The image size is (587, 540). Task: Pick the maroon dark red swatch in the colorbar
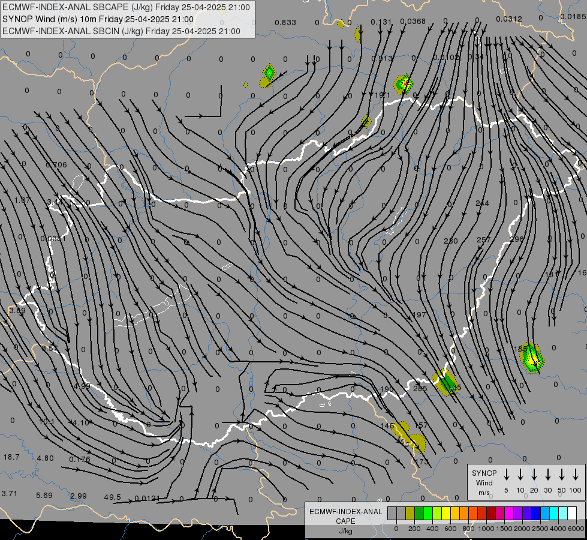[491, 514]
